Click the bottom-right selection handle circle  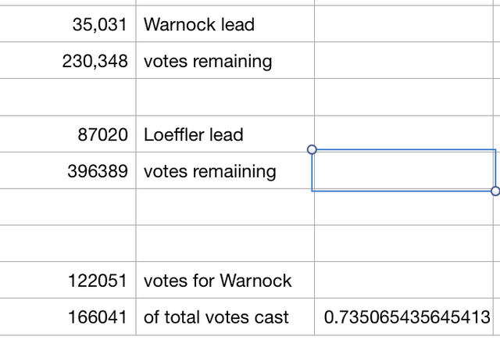pos(495,191)
